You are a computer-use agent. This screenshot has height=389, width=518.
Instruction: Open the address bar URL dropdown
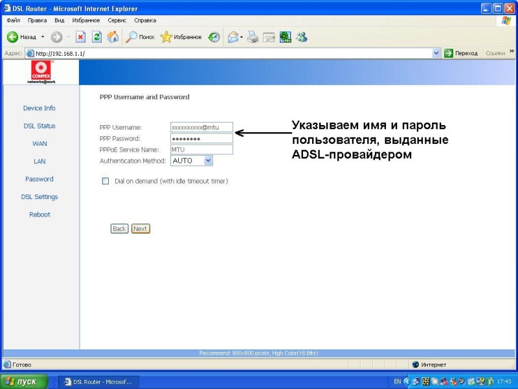[x=436, y=53]
